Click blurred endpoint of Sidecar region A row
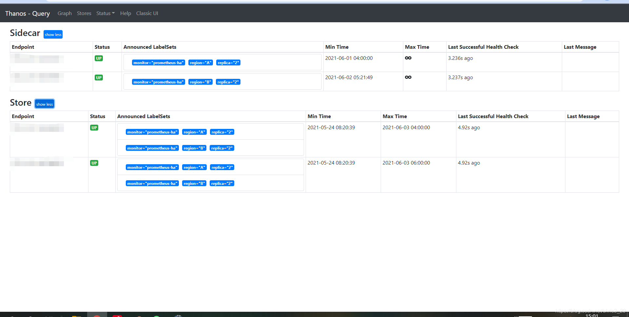Screen dimensions: 629x317 coord(37,59)
